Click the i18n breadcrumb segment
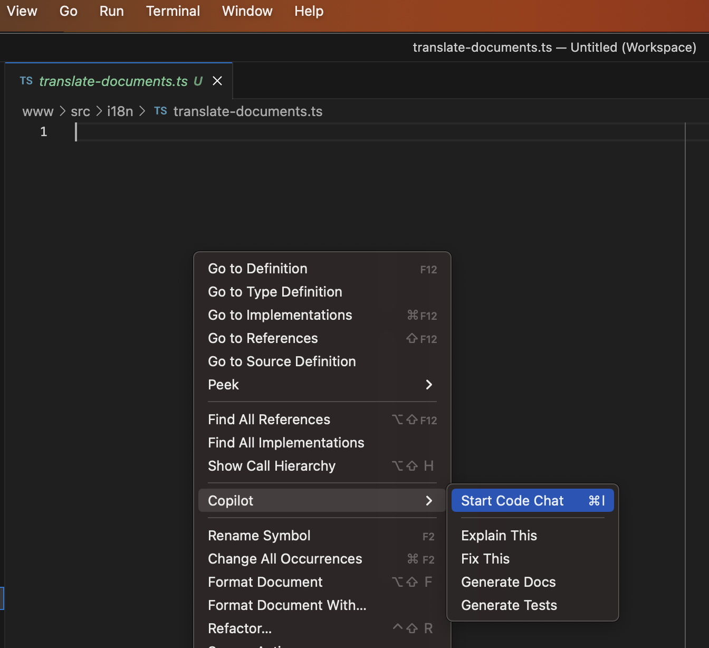Screen dimensions: 709x648 [x=120, y=111]
